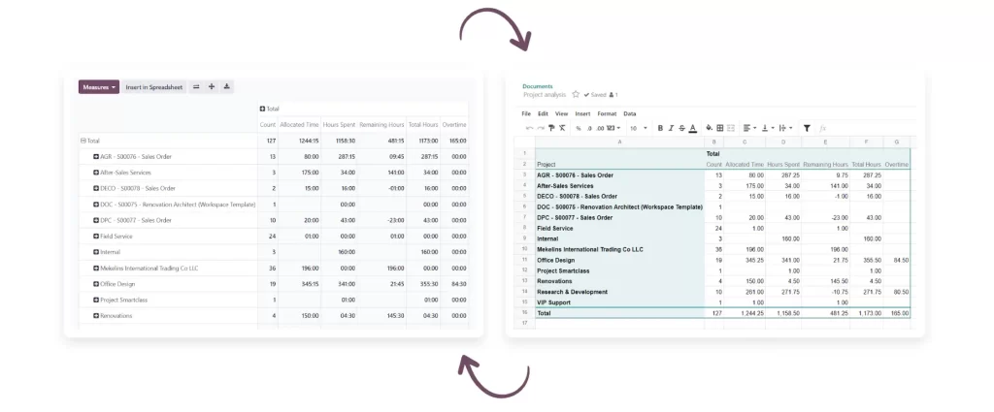Open the Insert menu in spreadsheet
Image resolution: width=994 pixels, height=412 pixels.
[x=581, y=113]
